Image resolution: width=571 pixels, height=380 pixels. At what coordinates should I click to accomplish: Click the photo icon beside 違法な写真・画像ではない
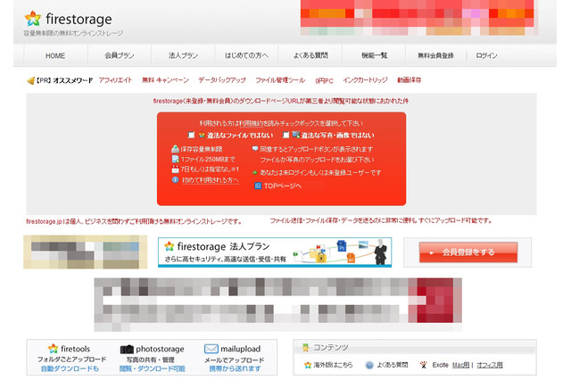click(296, 135)
